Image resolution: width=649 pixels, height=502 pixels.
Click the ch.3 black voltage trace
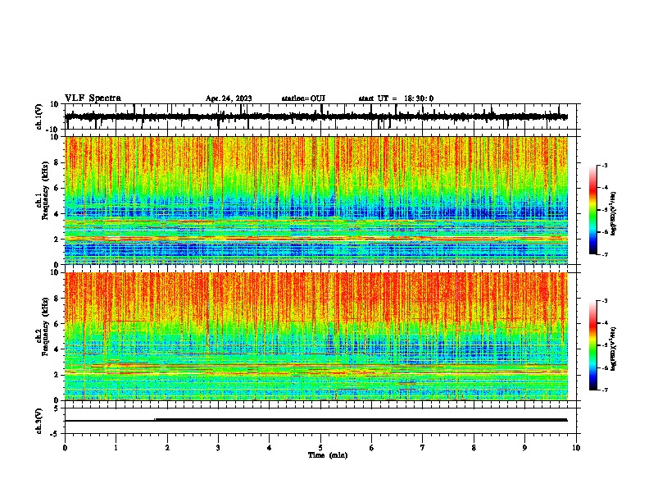[316, 420]
